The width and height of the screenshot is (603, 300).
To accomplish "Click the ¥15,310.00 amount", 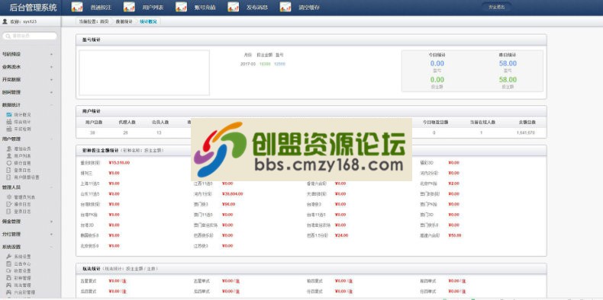I will tap(119, 163).
